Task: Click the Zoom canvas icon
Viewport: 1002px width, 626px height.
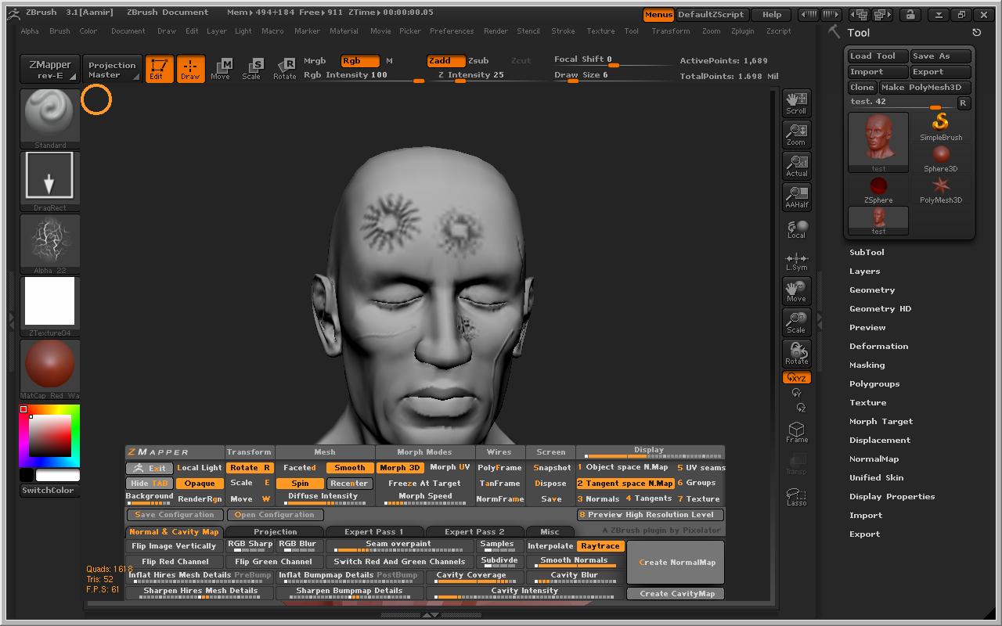Action: [x=796, y=134]
